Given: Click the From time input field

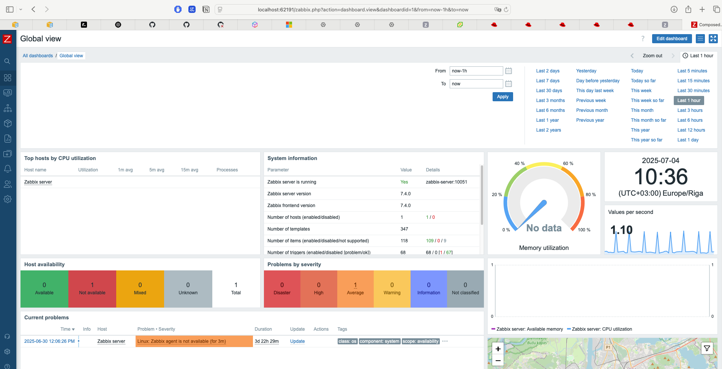Looking at the screenshot, I should pos(476,71).
